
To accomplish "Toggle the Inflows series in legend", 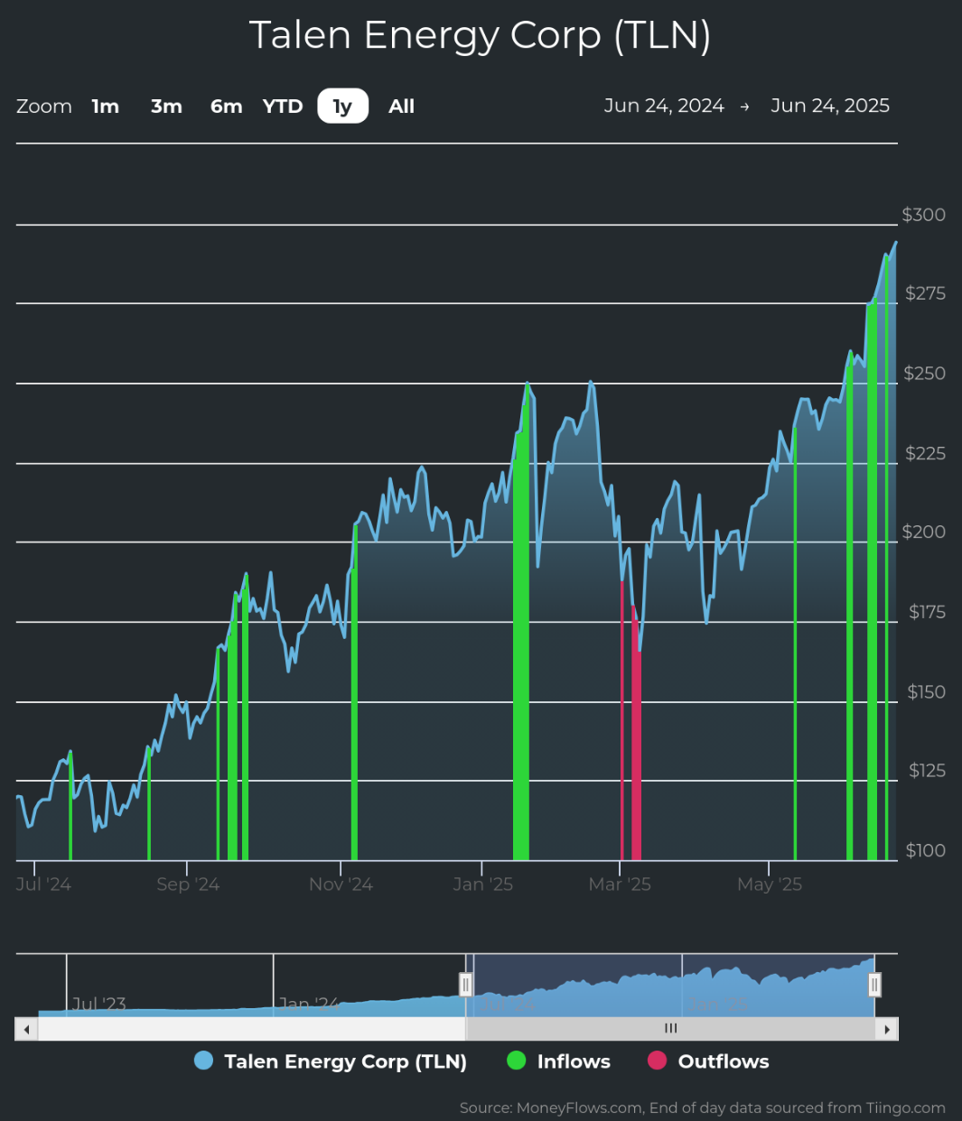I will point(558,1061).
